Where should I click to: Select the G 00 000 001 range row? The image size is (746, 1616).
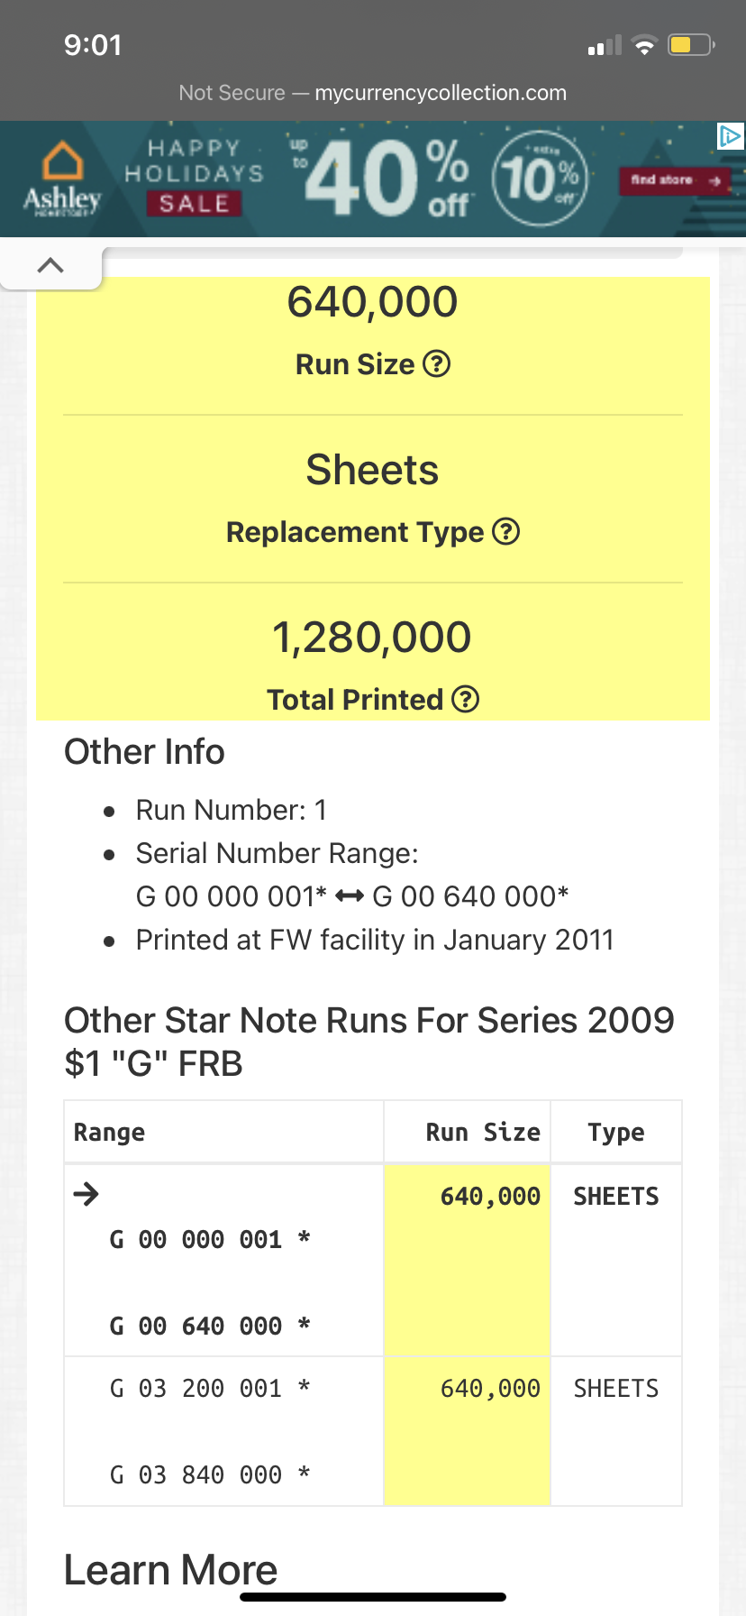(x=373, y=1261)
